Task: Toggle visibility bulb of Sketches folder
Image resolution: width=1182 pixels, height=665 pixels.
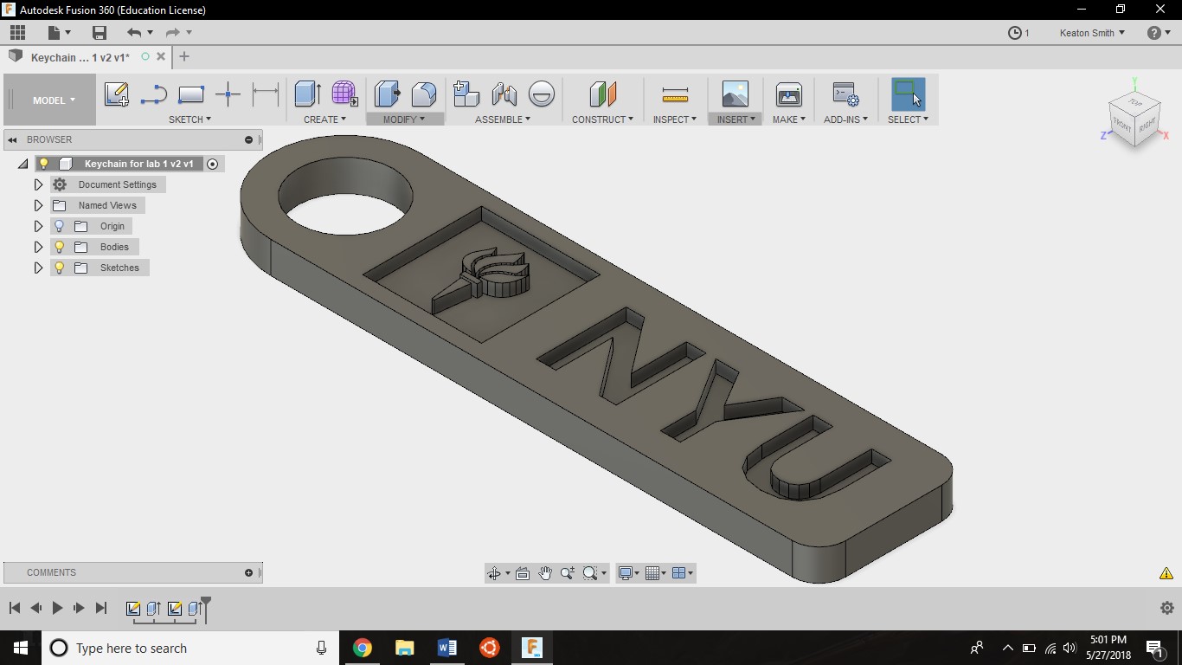Action: pyautogui.click(x=59, y=268)
